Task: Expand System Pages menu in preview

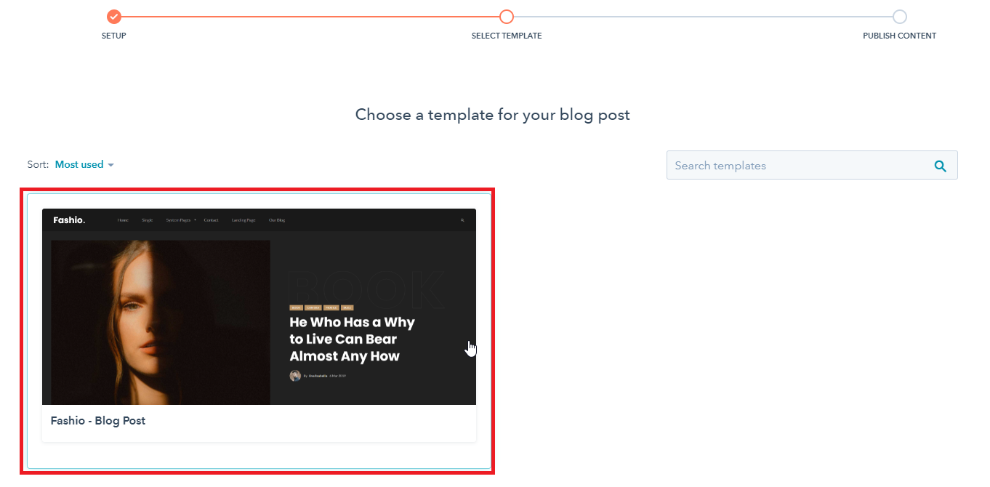Action: tap(181, 220)
